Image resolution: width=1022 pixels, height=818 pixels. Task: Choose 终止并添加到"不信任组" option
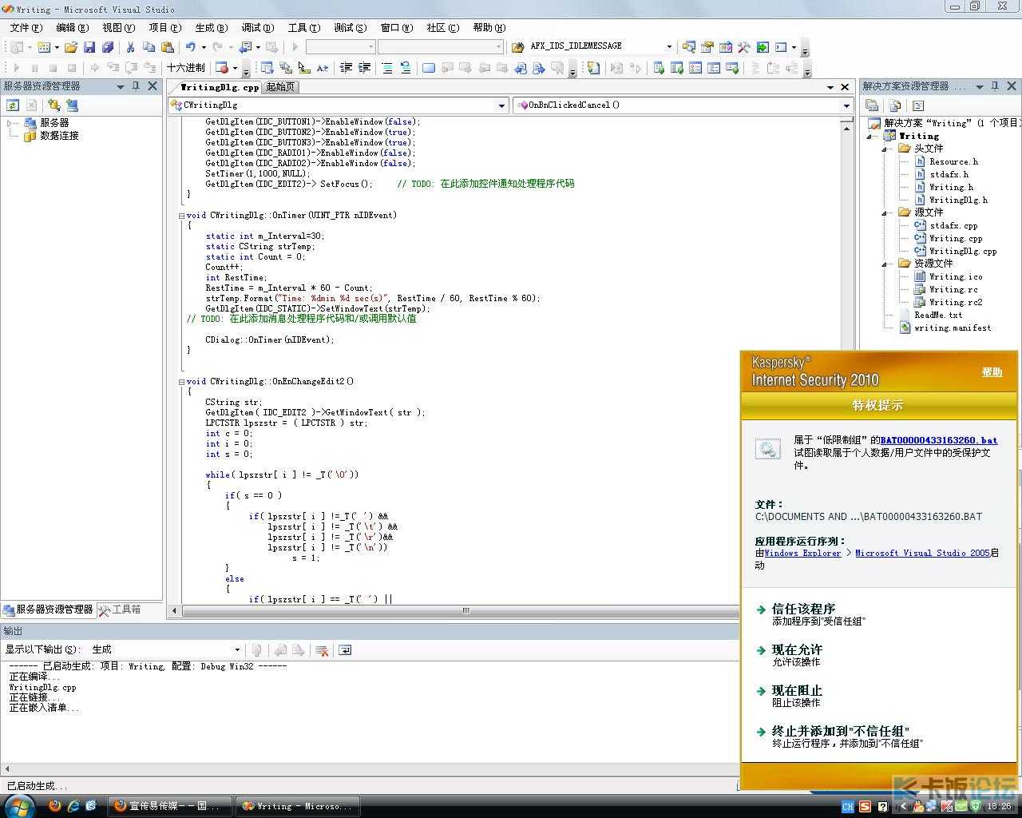coord(841,731)
